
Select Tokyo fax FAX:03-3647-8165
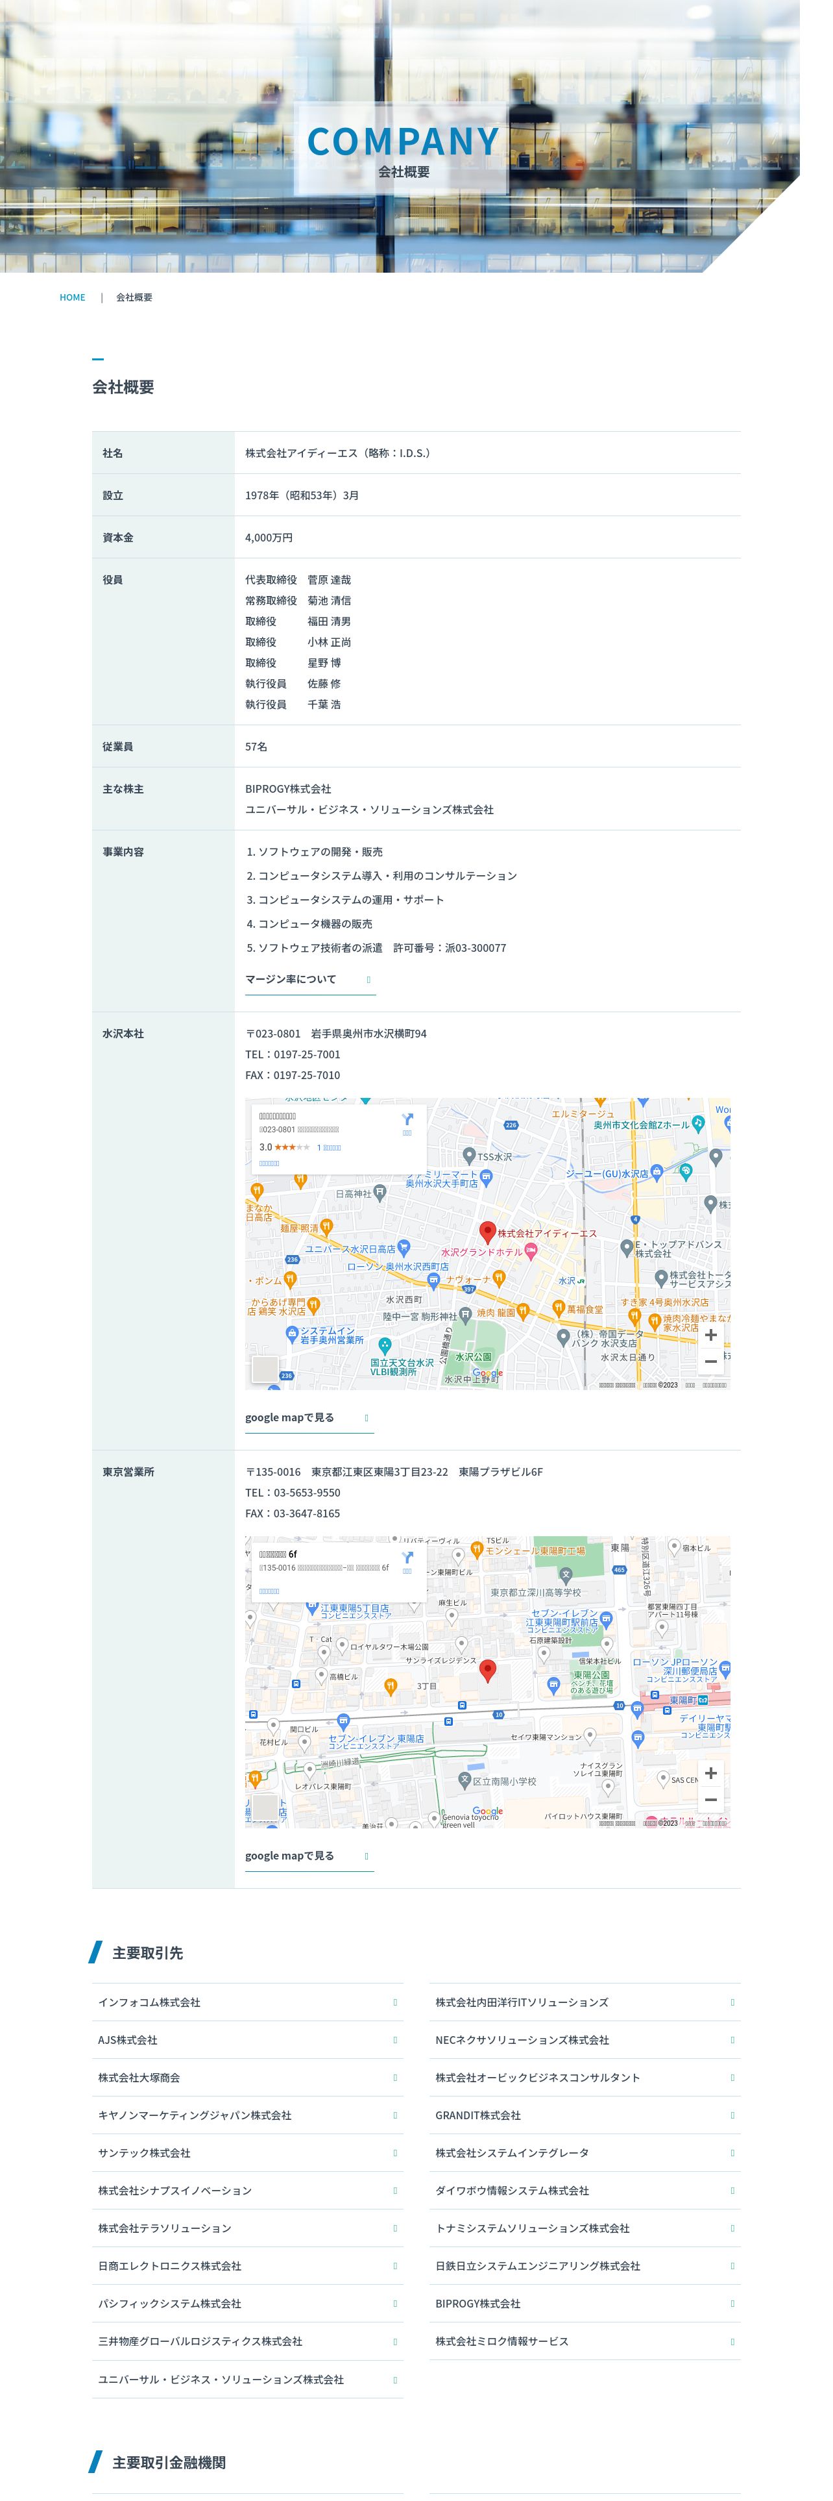293,1513
